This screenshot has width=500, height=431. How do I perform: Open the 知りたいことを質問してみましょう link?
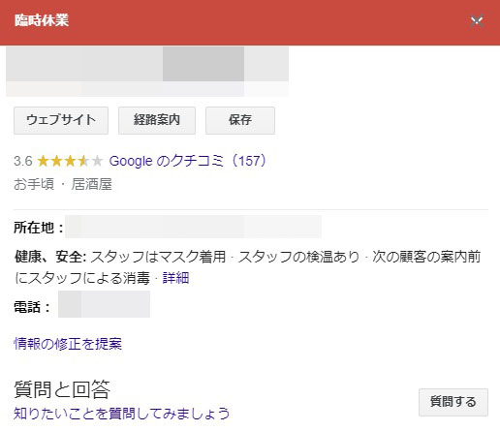click(x=121, y=414)
